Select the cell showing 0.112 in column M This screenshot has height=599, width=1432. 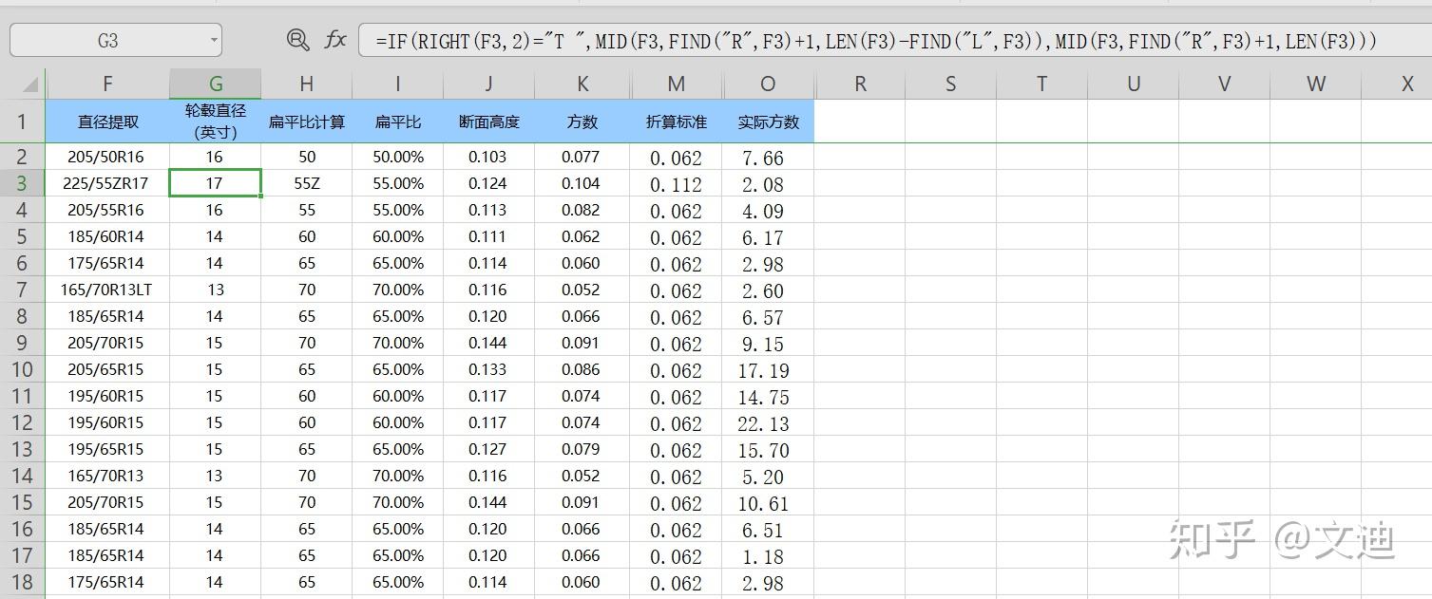675,183
